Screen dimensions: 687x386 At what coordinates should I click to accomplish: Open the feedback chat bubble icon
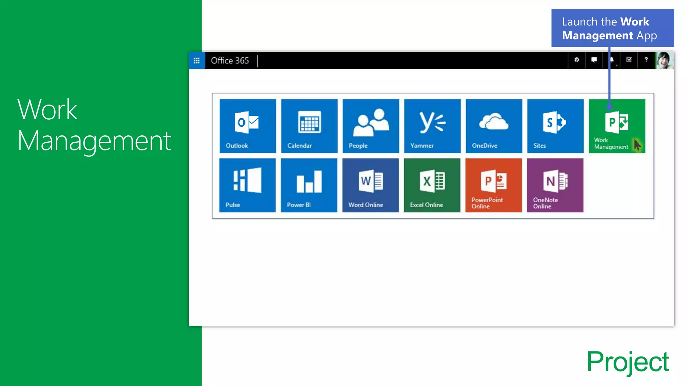click(x=594, y=60)
